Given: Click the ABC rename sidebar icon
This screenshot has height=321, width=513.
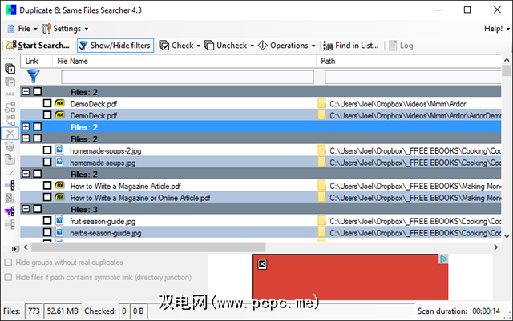Looking at the screenshot, I should (x=10, y=94).
